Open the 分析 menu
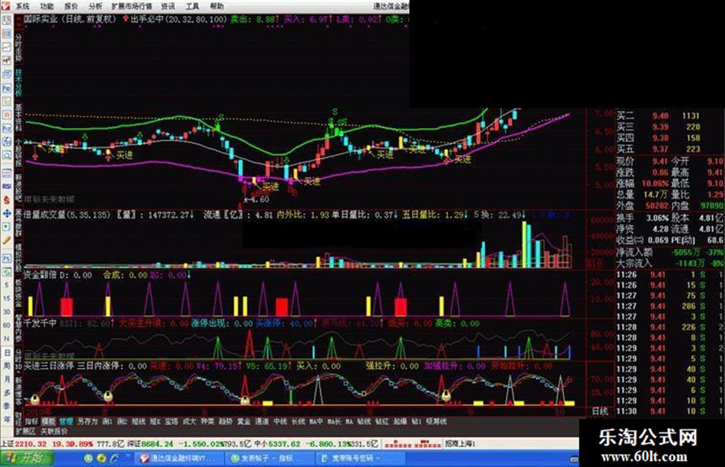Viewport: 725px width, 467px height. click(95, 6)
